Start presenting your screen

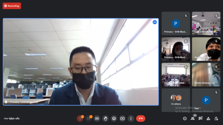(123, 118)
